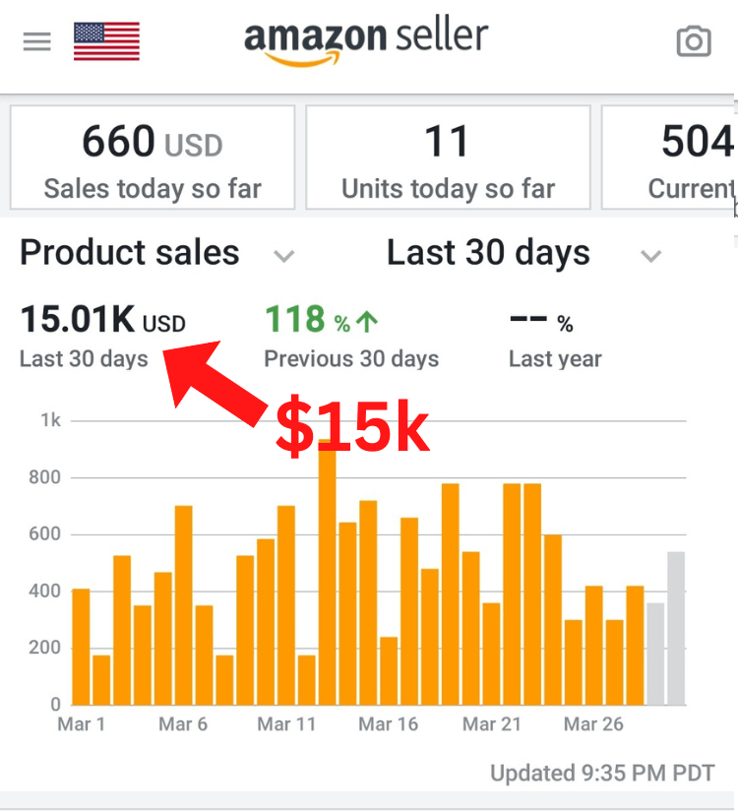Click the green upward trend arrow
Image resolution: width=738 pixels, height=812 pixels.
tap(368, 322)
